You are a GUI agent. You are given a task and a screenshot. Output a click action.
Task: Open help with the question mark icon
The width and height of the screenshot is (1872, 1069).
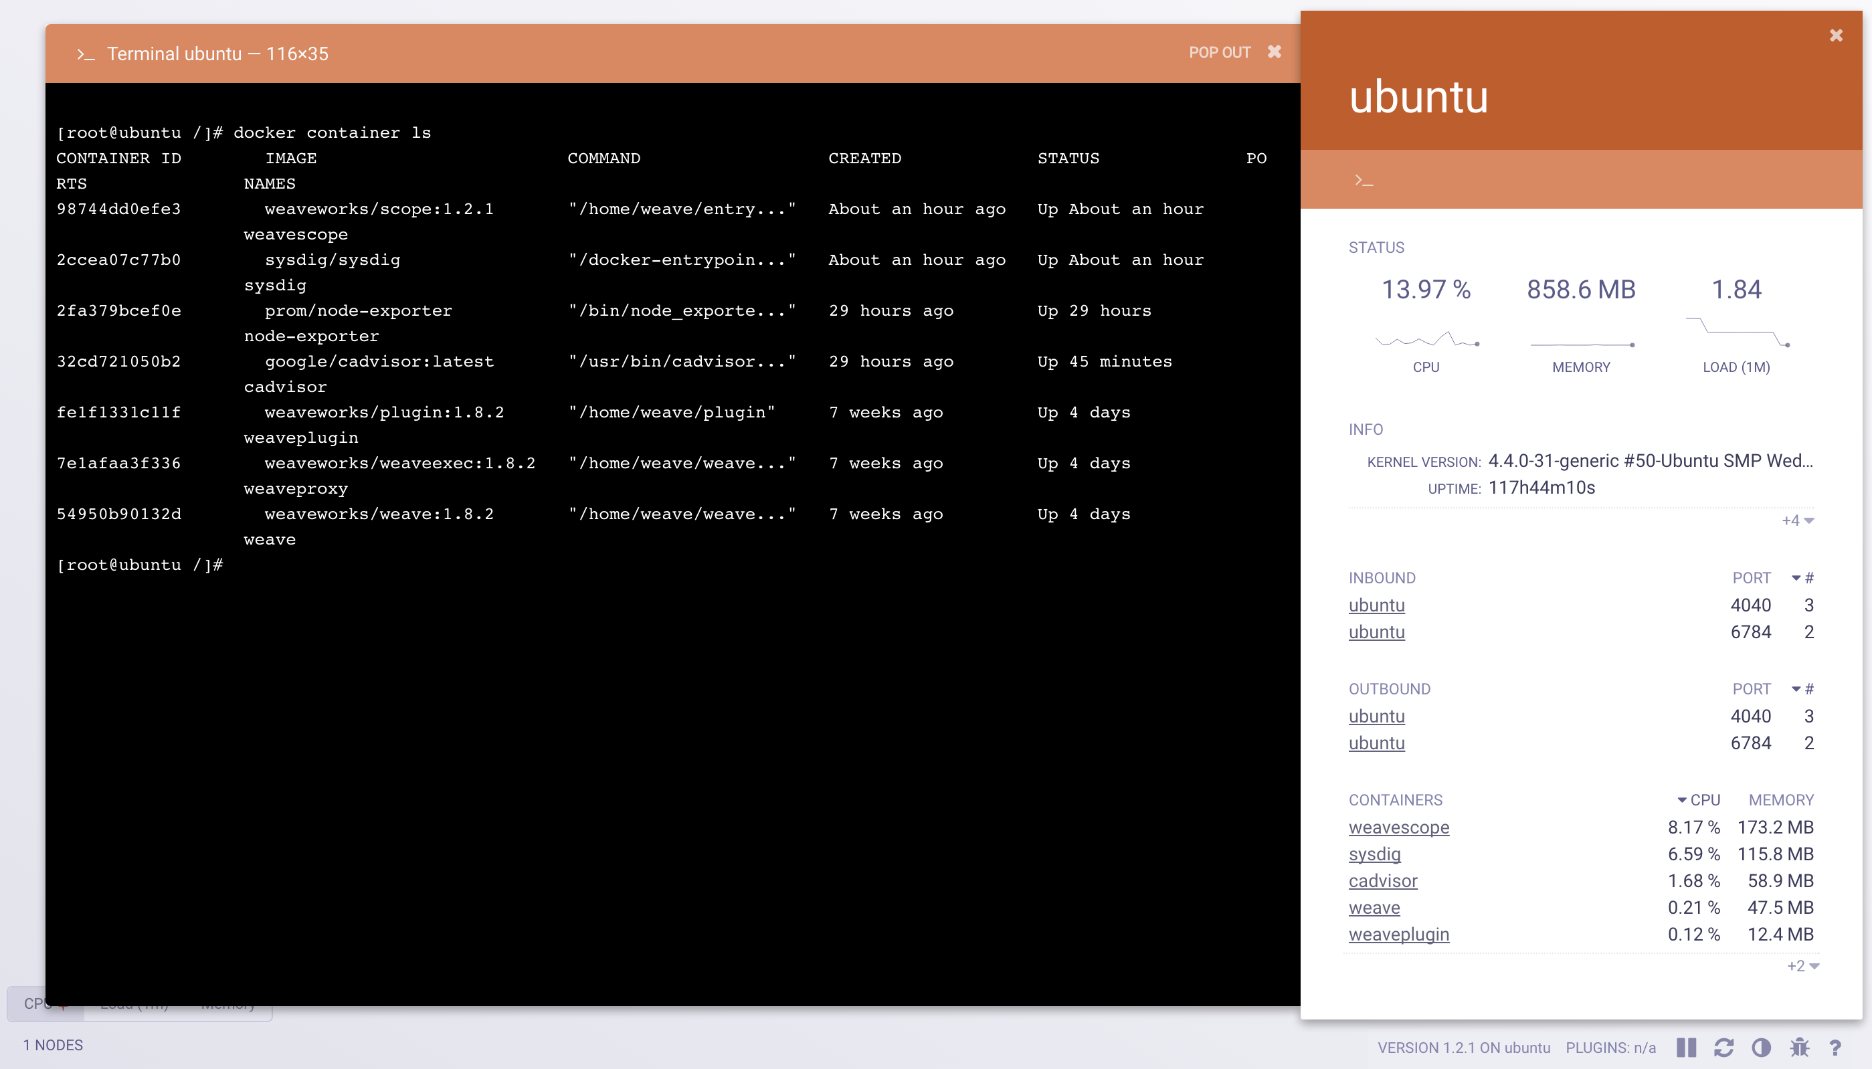[x=1835, y=1048]
